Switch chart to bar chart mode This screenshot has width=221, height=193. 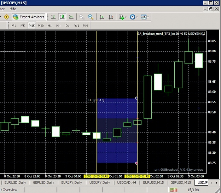tap(53, 17)
